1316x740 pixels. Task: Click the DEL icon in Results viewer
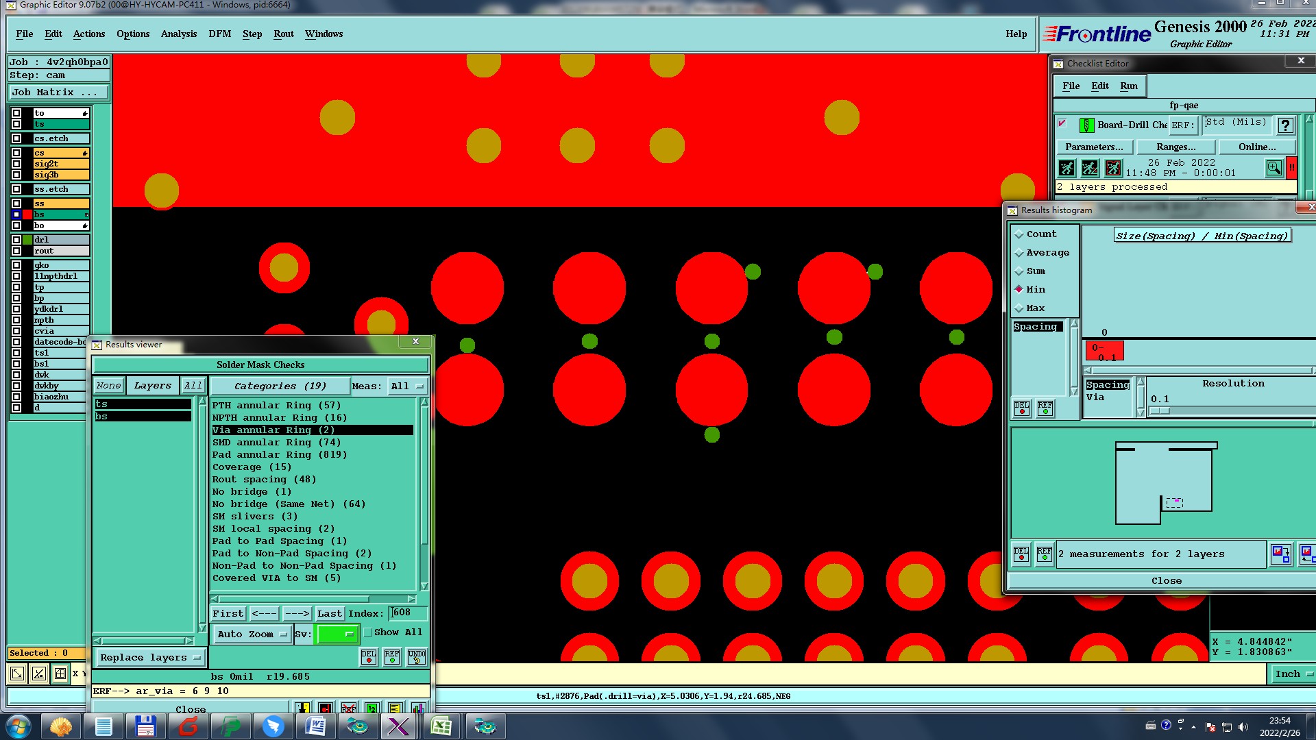[x=369, y=657]
